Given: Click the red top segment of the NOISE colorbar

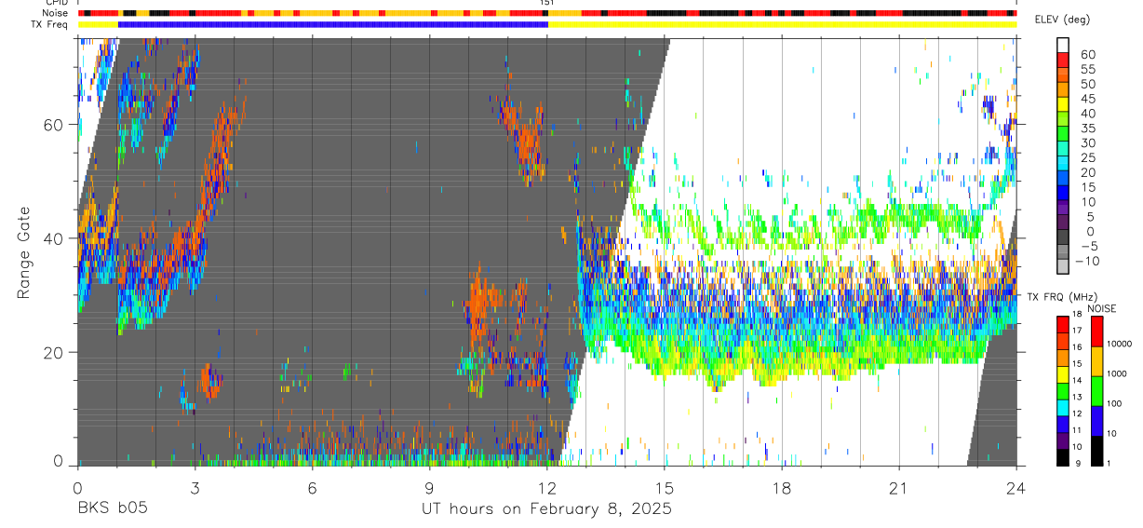Looking at the screenshot, I should (1096, 332).
